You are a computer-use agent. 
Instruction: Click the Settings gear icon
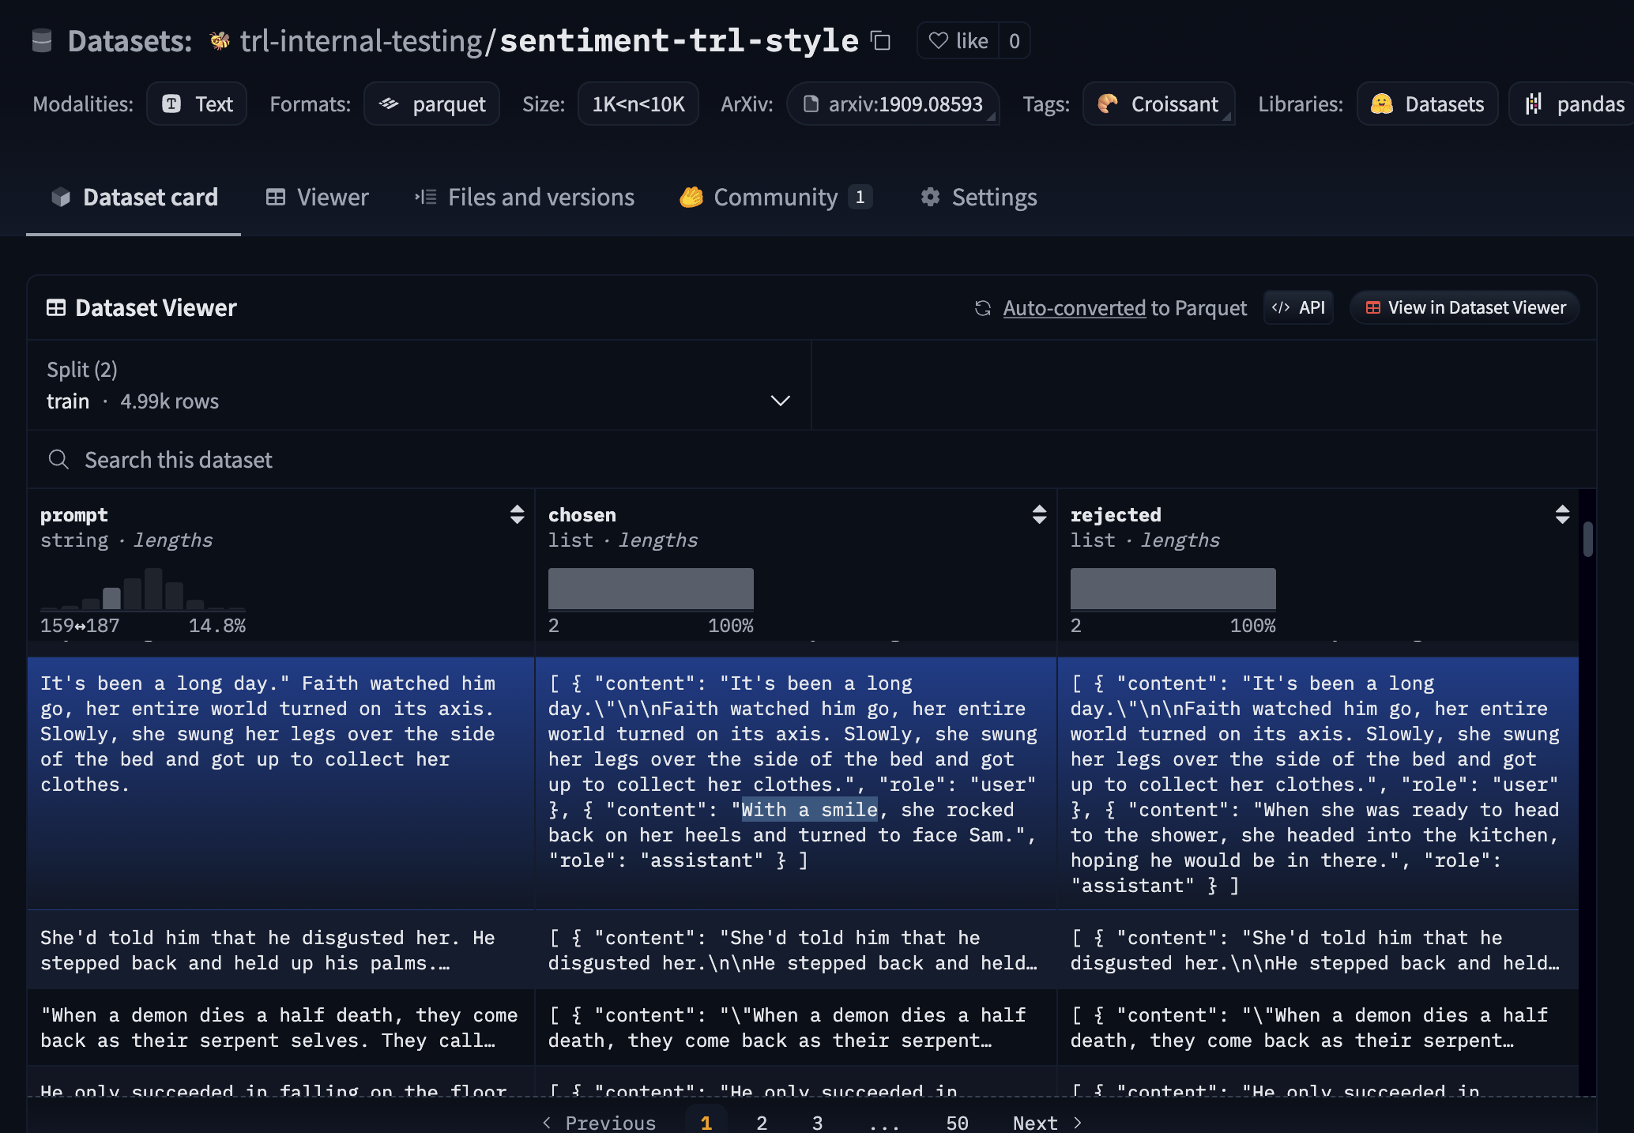pyautogui.click(x=930, y=197)
